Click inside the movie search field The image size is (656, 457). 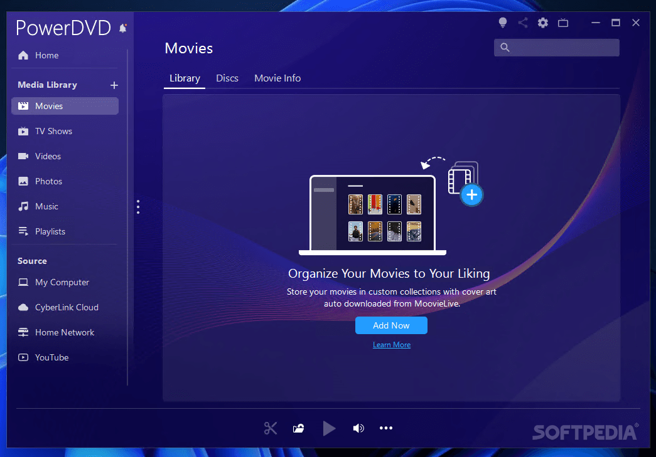tap(557, 48)
